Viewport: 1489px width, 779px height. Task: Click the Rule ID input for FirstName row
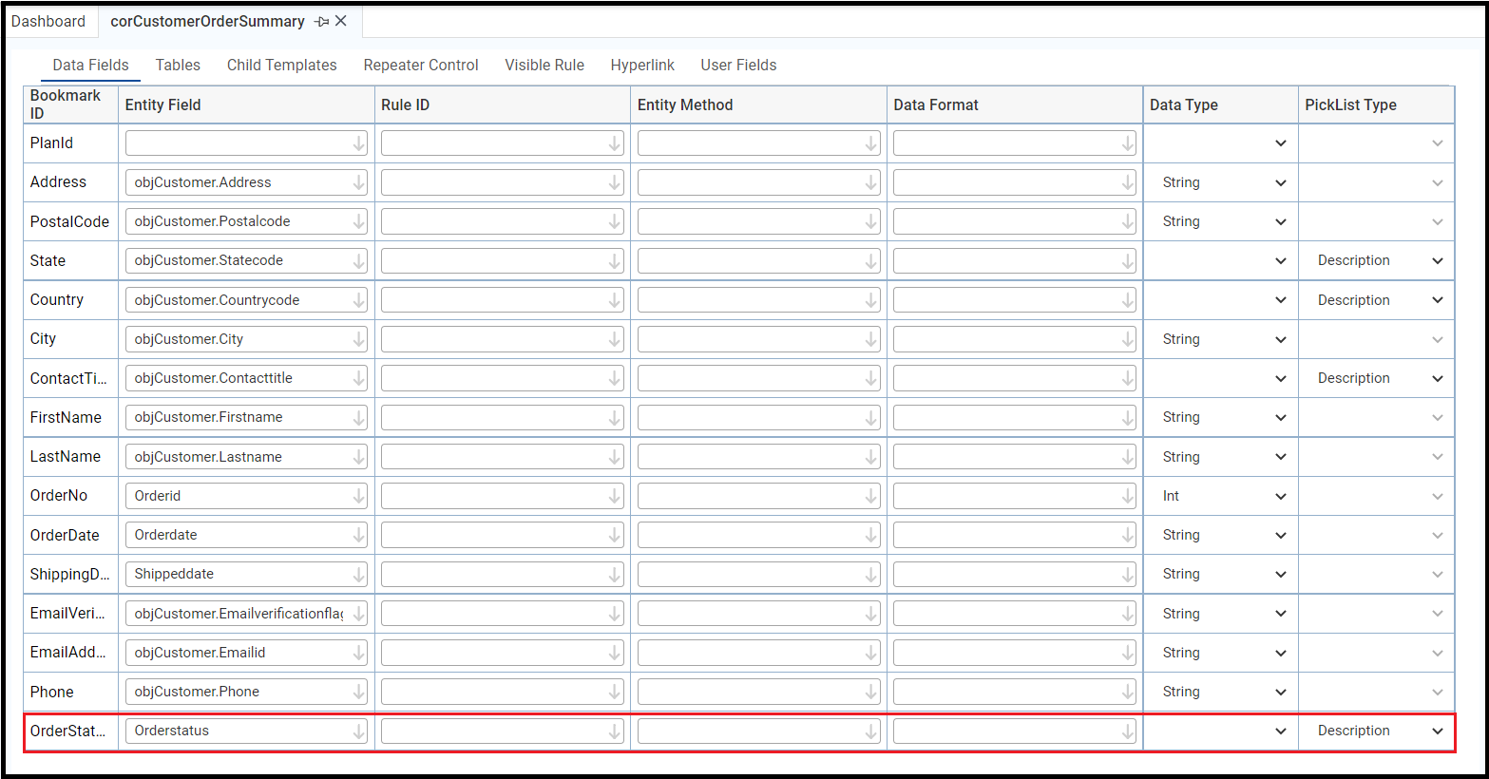[503, 417]
